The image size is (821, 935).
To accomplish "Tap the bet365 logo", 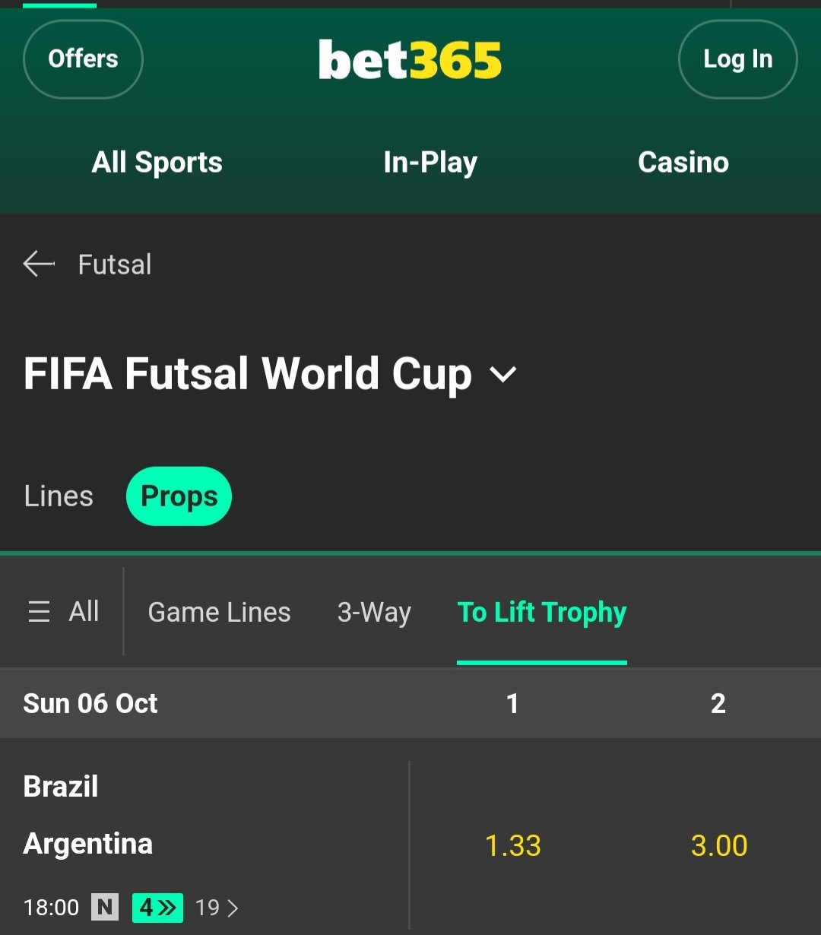I will 410,60.
